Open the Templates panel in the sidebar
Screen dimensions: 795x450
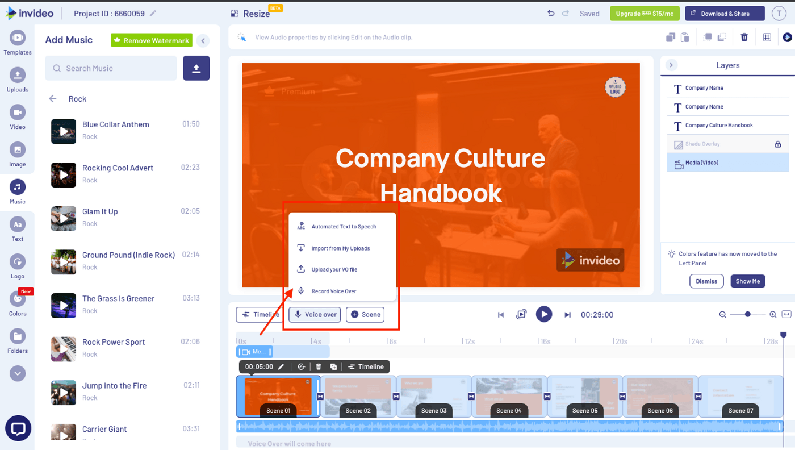point(18,43)
